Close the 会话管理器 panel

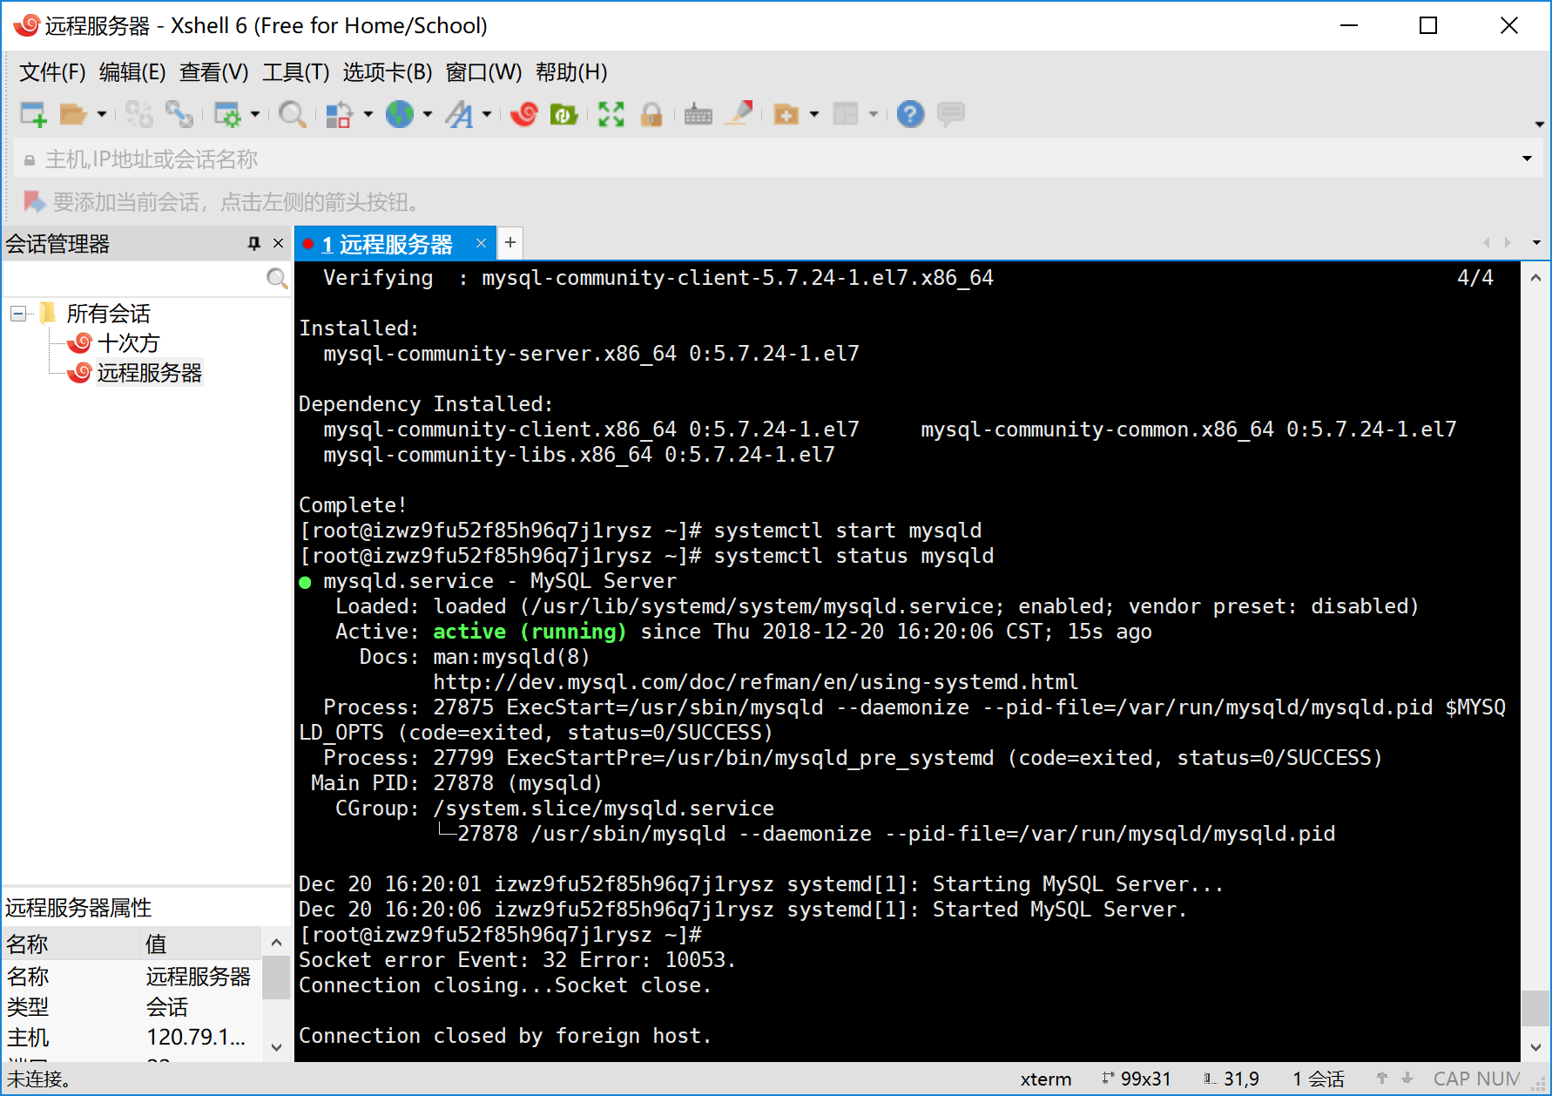(279, 243)
